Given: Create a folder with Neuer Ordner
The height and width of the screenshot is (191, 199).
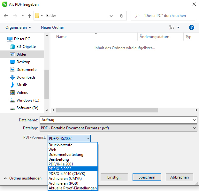Looking at the screenshot, I should [52, 27].
